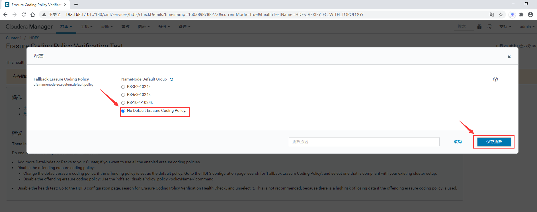
Task: Open the 支持 dropdown menu
Action: (505, 26)
